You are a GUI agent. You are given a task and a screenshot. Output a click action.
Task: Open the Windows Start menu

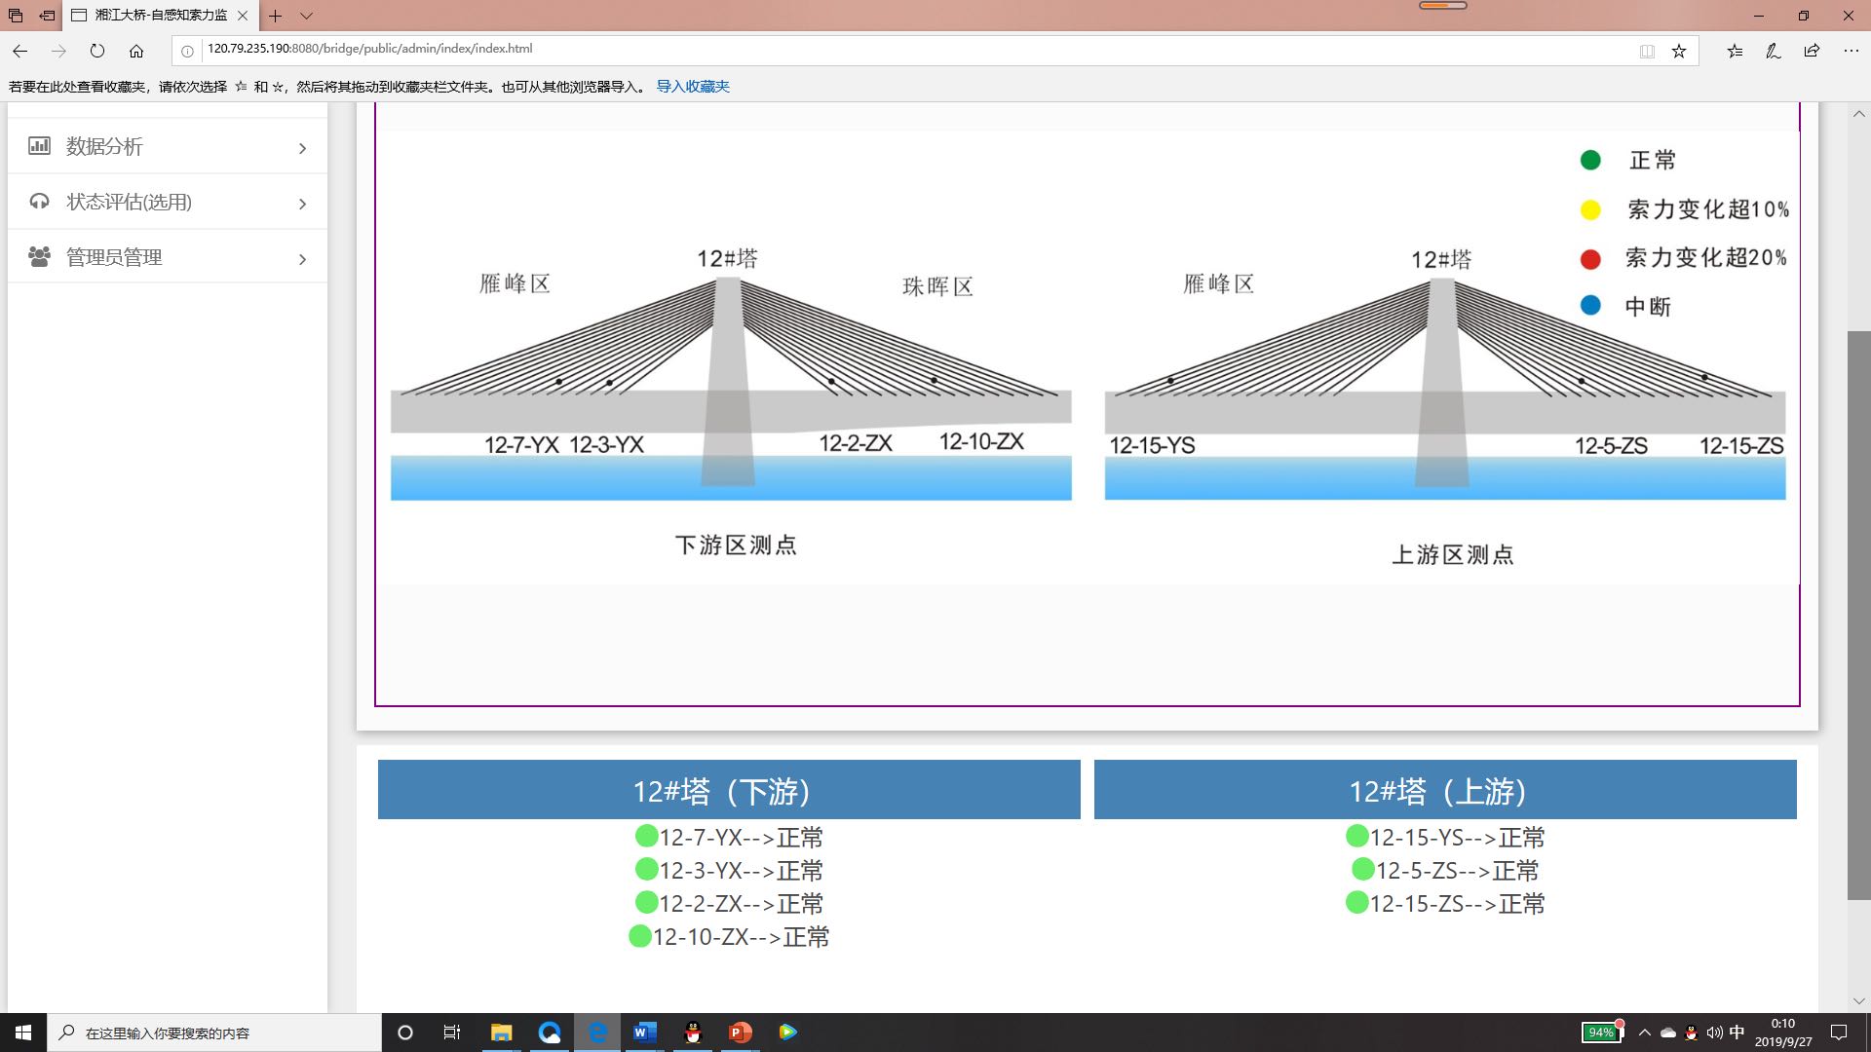pos(23,1033)
